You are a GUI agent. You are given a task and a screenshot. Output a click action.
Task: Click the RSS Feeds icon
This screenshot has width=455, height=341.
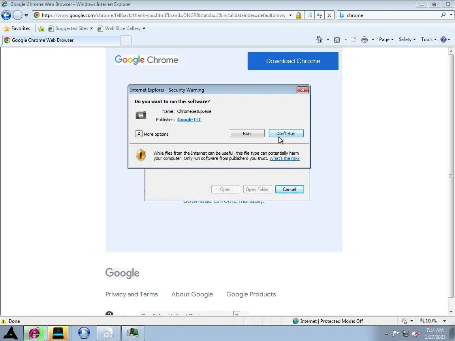pyautogui.click(x=337, y=39)
